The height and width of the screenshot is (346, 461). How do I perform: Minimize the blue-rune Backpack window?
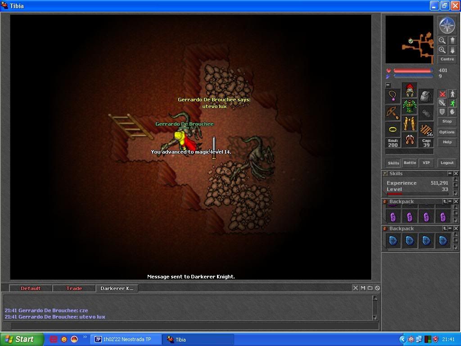click(x=450, y=228)
